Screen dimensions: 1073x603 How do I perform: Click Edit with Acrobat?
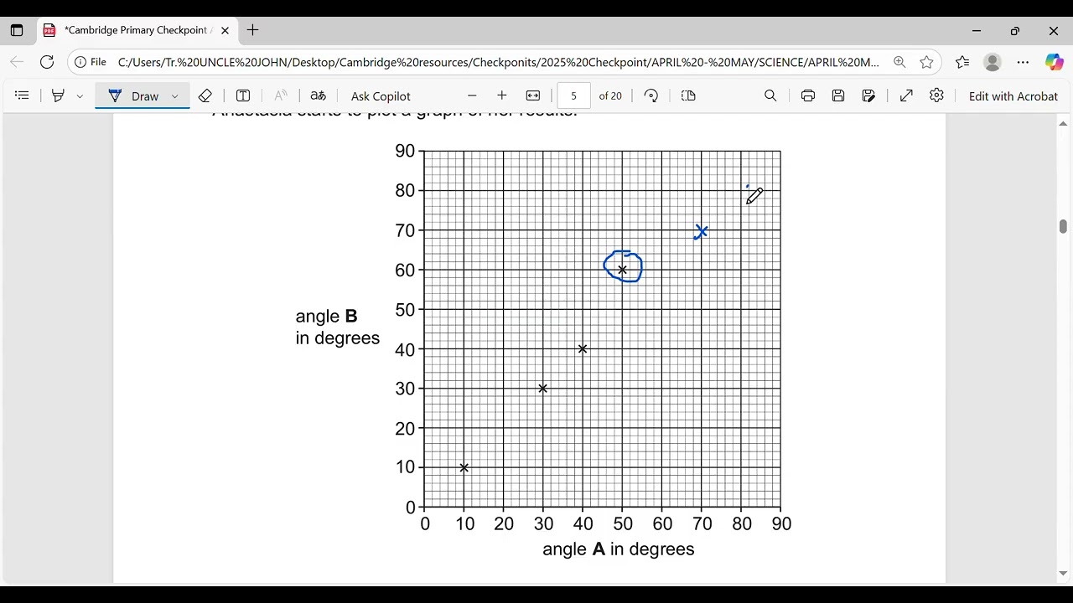(1013, 96)
